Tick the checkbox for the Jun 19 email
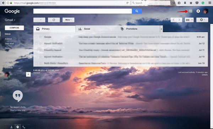Screen dimensions: 213x129 click(x=36, y=63)
